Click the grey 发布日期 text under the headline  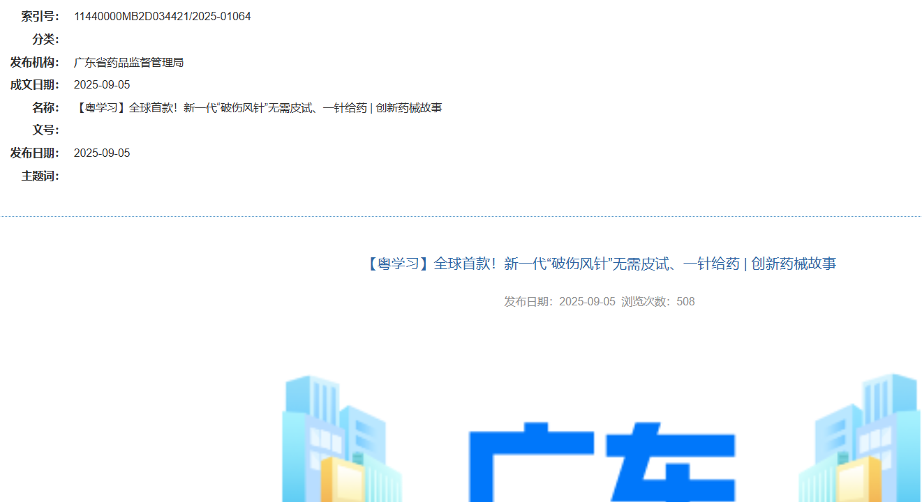pyautogui.click(x=559, y=302)
